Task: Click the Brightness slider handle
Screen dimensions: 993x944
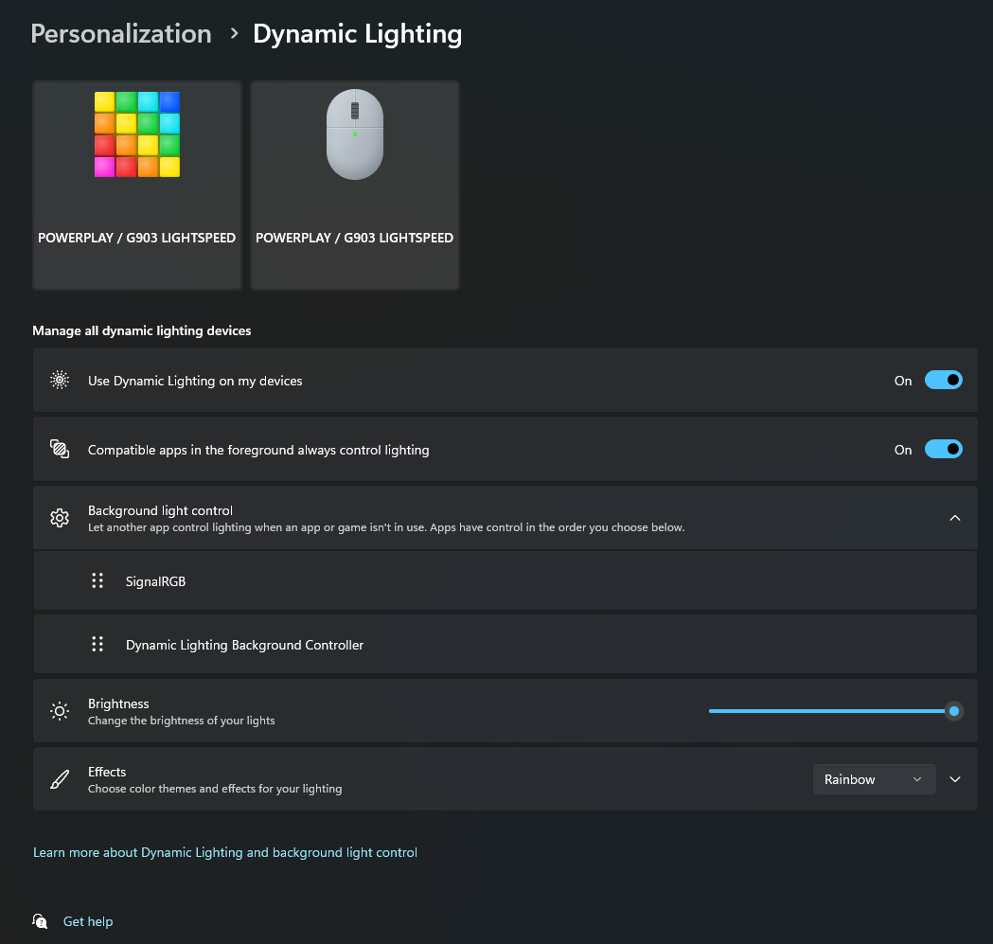Action: 954,711
